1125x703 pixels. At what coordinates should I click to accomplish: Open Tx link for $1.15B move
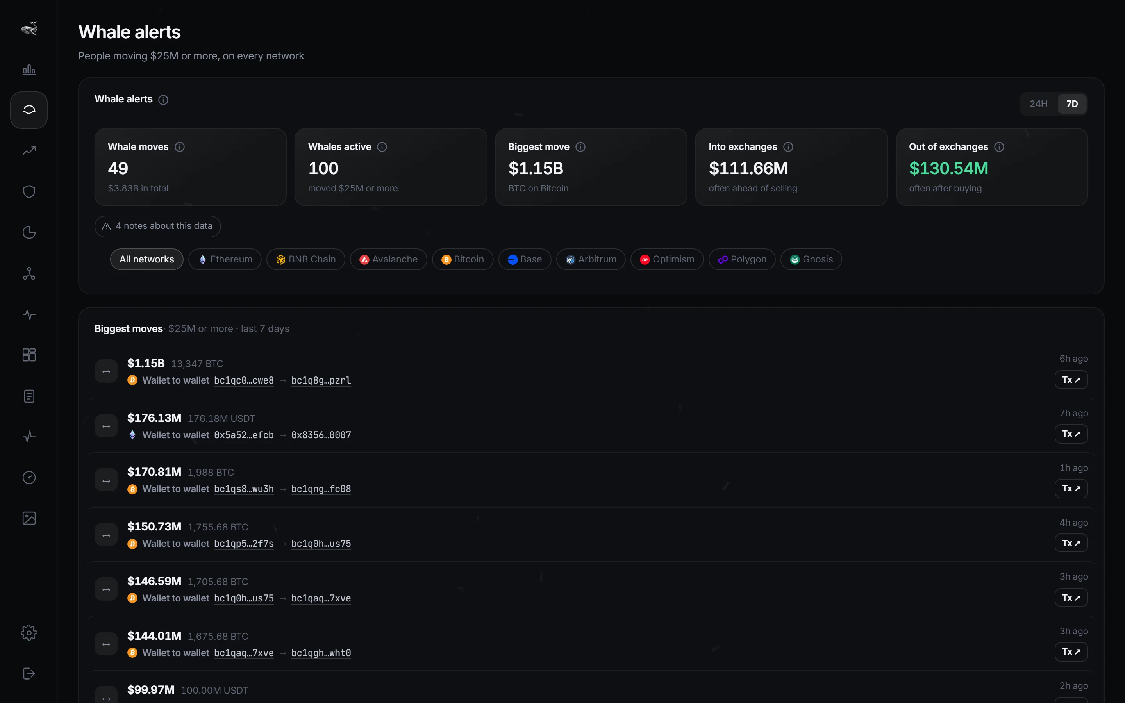[1071, 380]
